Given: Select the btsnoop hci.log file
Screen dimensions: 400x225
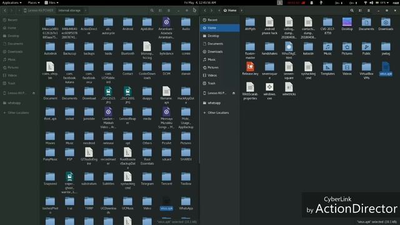Looking at the screenshot, I should pos(147,51).
